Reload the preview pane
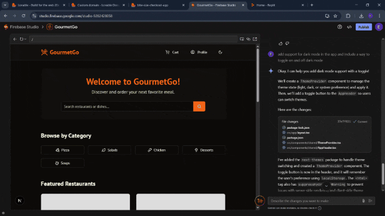Viewport: 385px width, 216px height. [x=21, y=39]
